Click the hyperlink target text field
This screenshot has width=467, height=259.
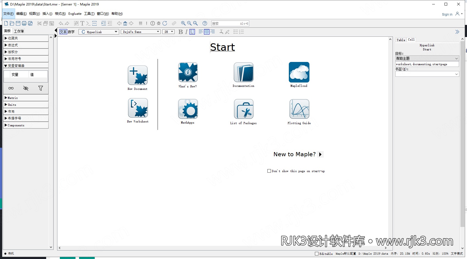(427, 64)
